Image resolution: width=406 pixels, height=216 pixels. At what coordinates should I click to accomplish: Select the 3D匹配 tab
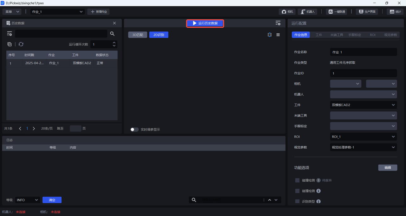(138, 35)
